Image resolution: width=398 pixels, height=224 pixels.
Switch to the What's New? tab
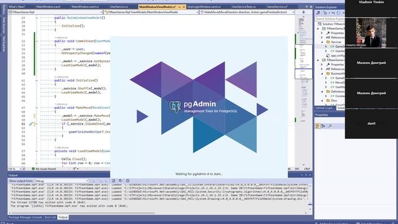[x=17, y=7]
